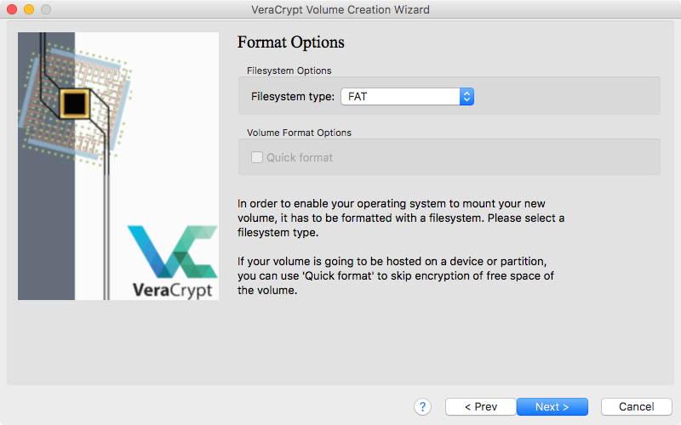The height and width of the screenshot is (425, 681).
Task: Click the Format Options heading
Action: [x=290, y=42]
